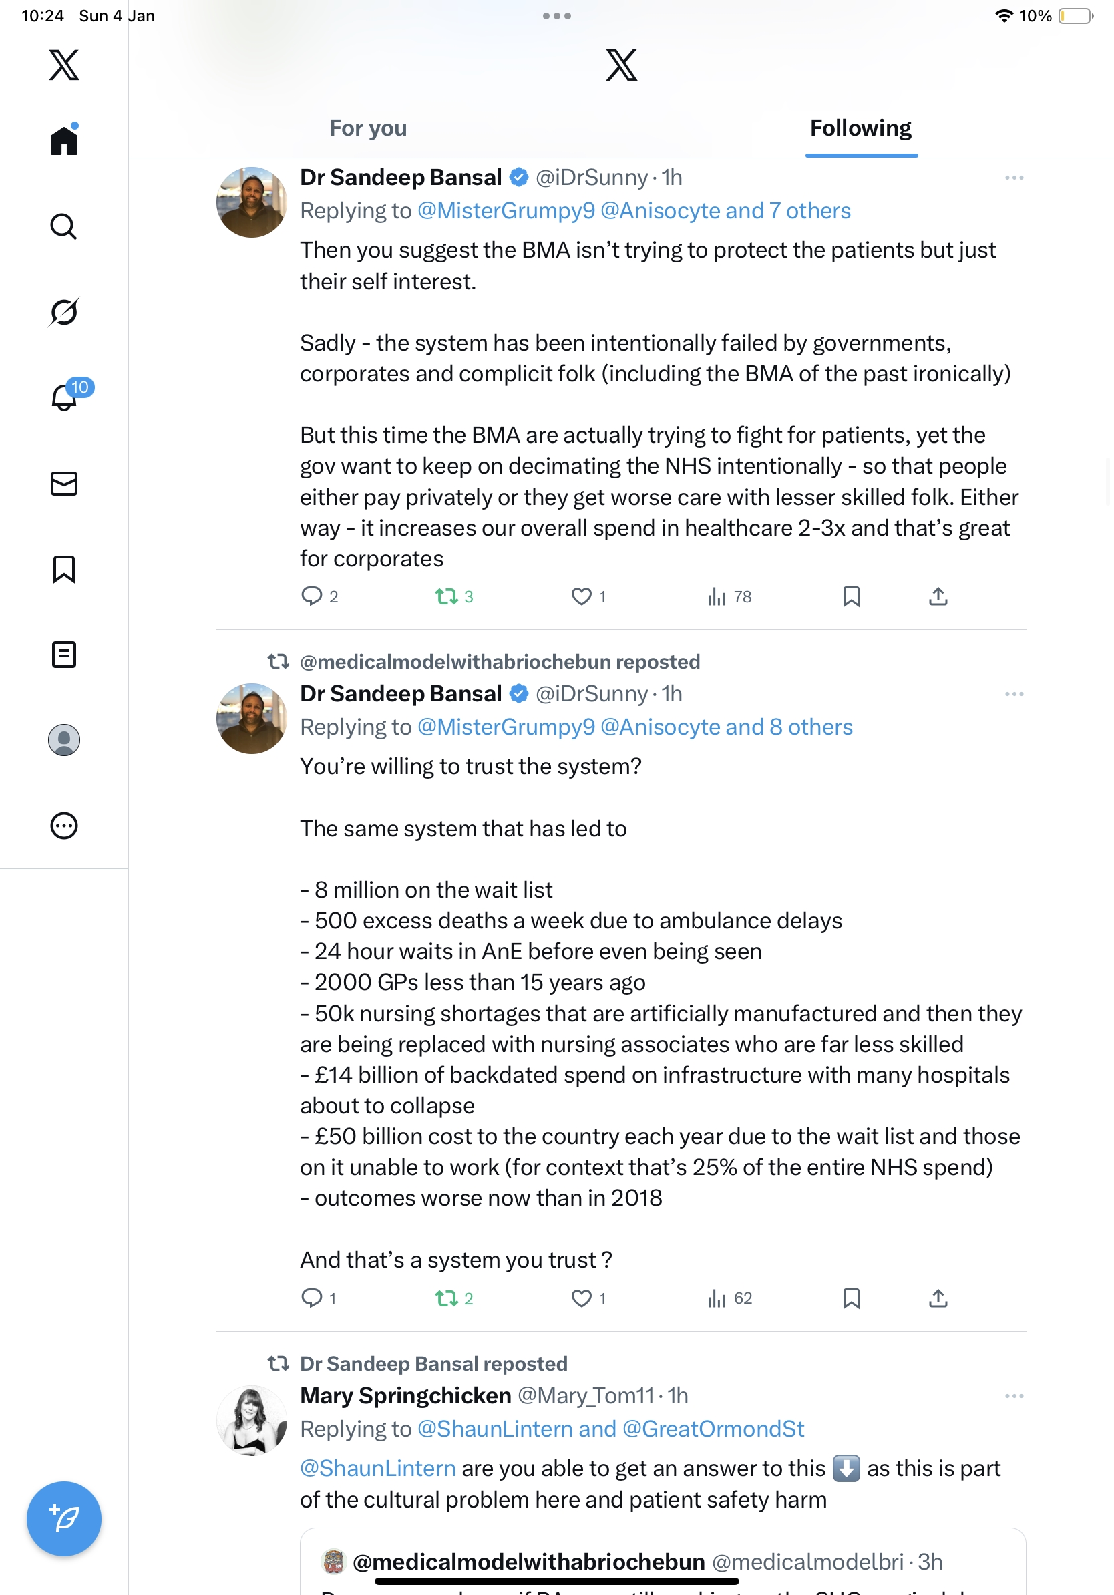Open Bookmarks in the sidebar

[64, 569]
